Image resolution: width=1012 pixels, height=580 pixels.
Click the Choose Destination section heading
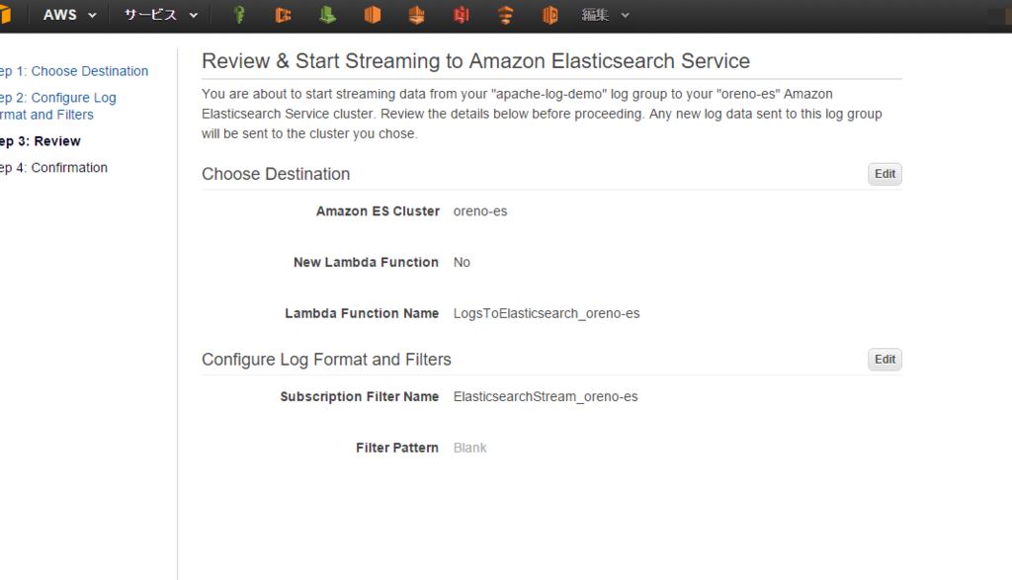coord(276,174)
